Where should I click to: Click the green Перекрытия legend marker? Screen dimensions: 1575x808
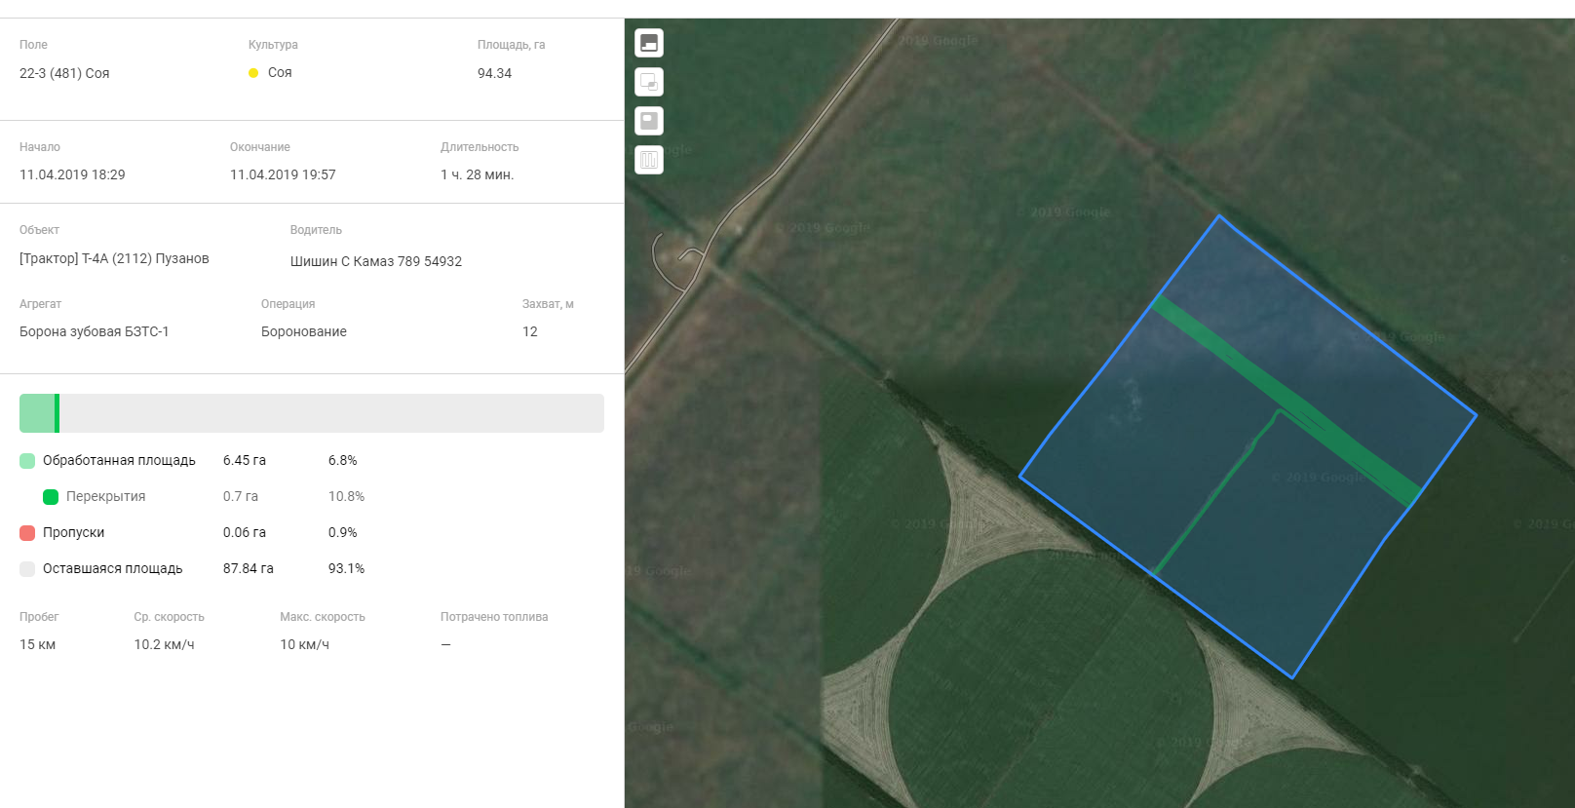51,497
